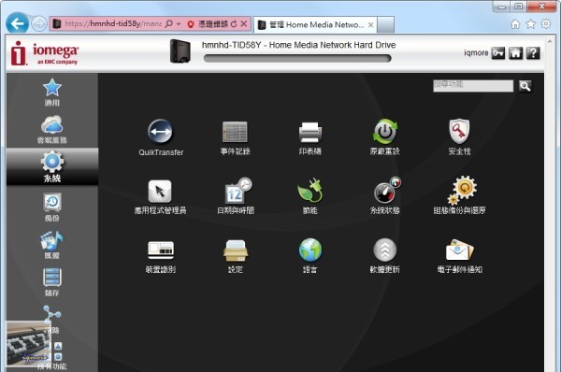Image resolution: width=561 pixels, height=372 pixels.
Task: Click the 搜尋功能 search field
Action: 473,86
